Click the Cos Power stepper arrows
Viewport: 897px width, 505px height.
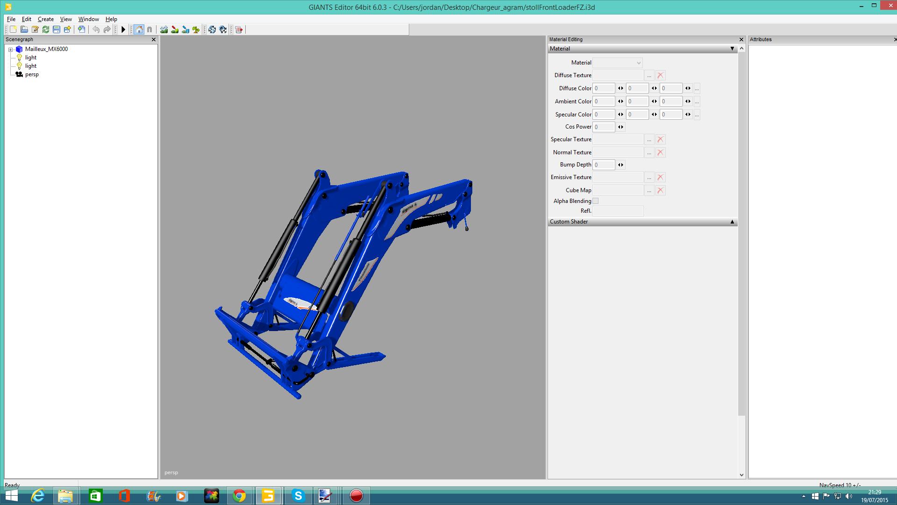pyautogui.click(x=620, y=127)
